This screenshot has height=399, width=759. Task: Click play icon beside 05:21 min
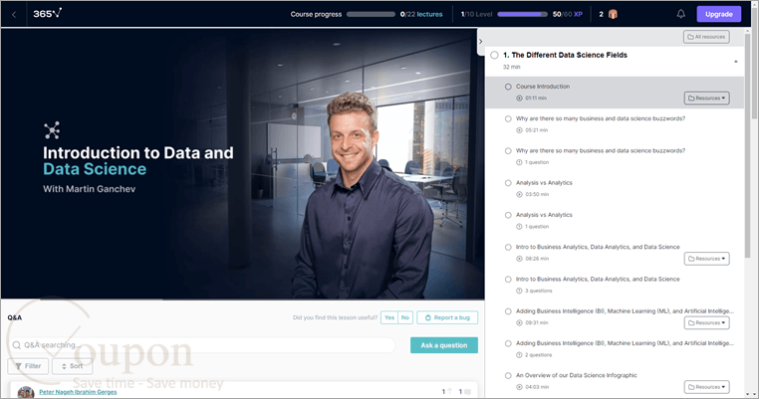click(519, 130)
